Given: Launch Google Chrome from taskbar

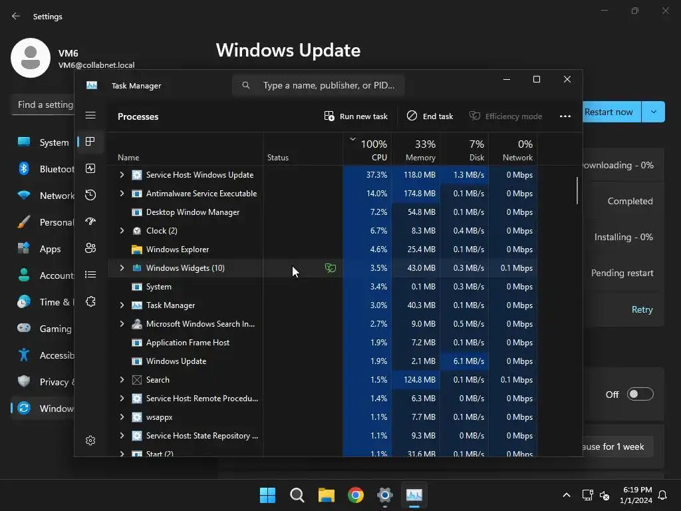Looking at the screenshot, I should [356, 495].
